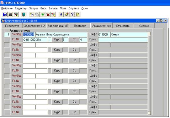Click the blue down-arrow toolbar icon
170x118 pixels.
[x=61, y=14]
